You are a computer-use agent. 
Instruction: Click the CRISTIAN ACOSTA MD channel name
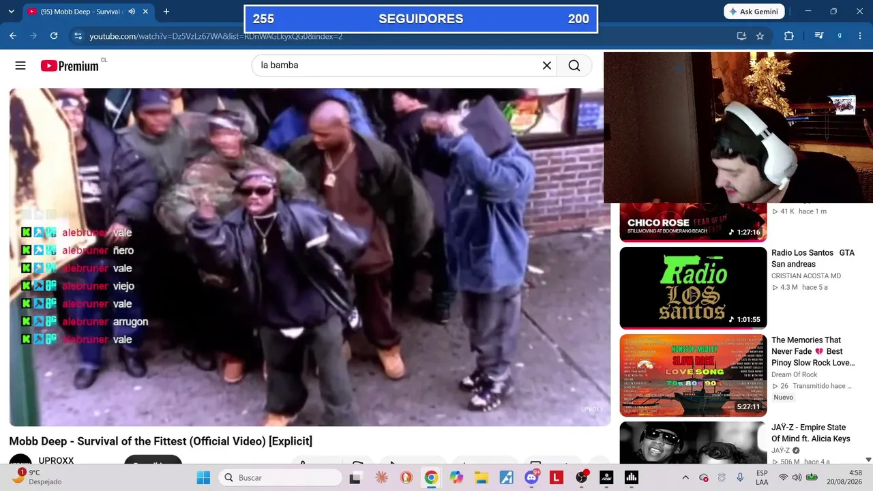806,276
